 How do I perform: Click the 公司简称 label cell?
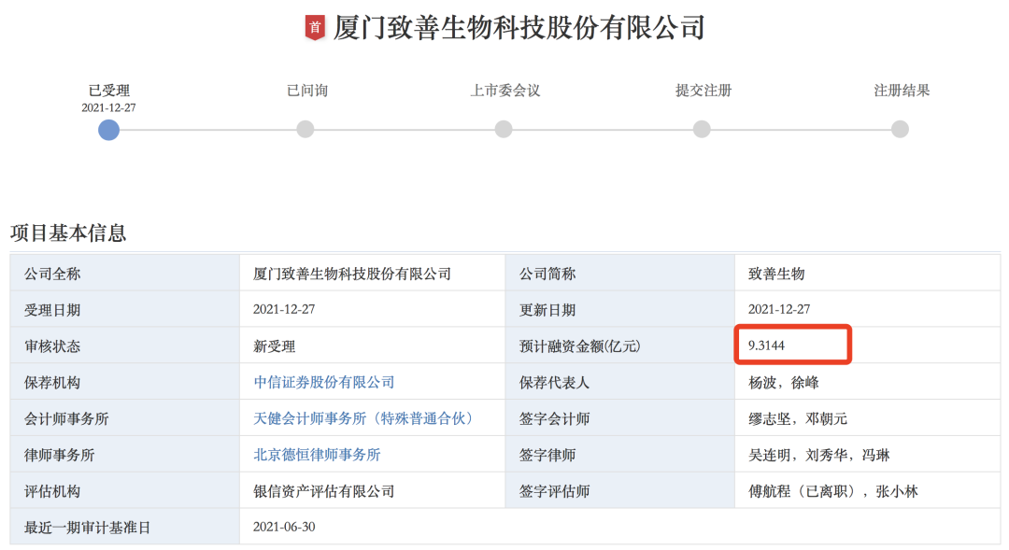coord(619,274)
